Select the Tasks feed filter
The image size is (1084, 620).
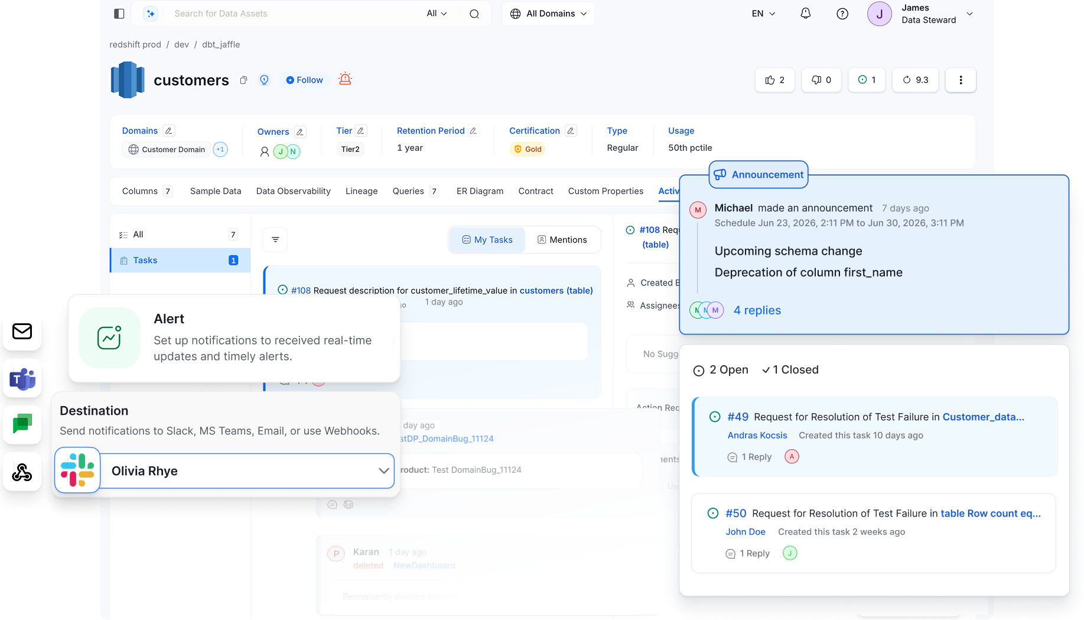point(180,260)
